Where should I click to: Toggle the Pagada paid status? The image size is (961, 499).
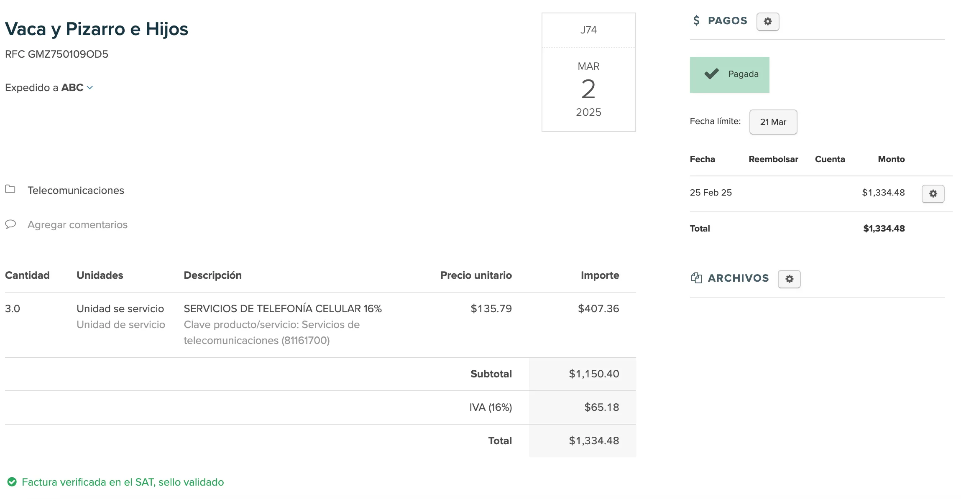(x=729, y=74)
